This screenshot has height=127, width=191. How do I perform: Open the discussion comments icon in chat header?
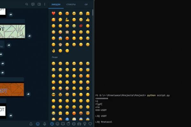point(33,4)
